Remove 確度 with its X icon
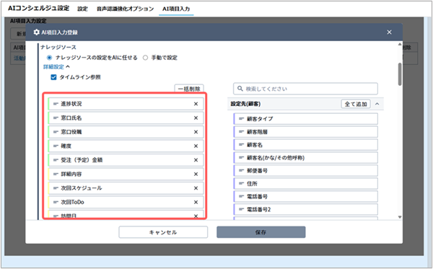This screenshot has height=269, width=433. pyautogui.click(x=196, y=146)
